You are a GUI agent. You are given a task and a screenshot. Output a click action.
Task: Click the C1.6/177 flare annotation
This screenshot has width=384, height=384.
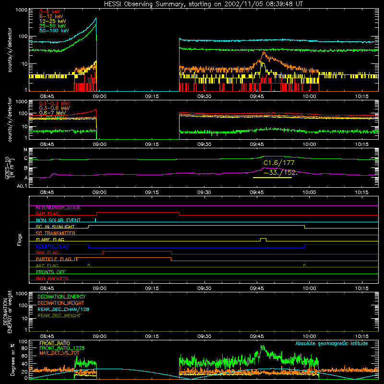coord(279,163)
